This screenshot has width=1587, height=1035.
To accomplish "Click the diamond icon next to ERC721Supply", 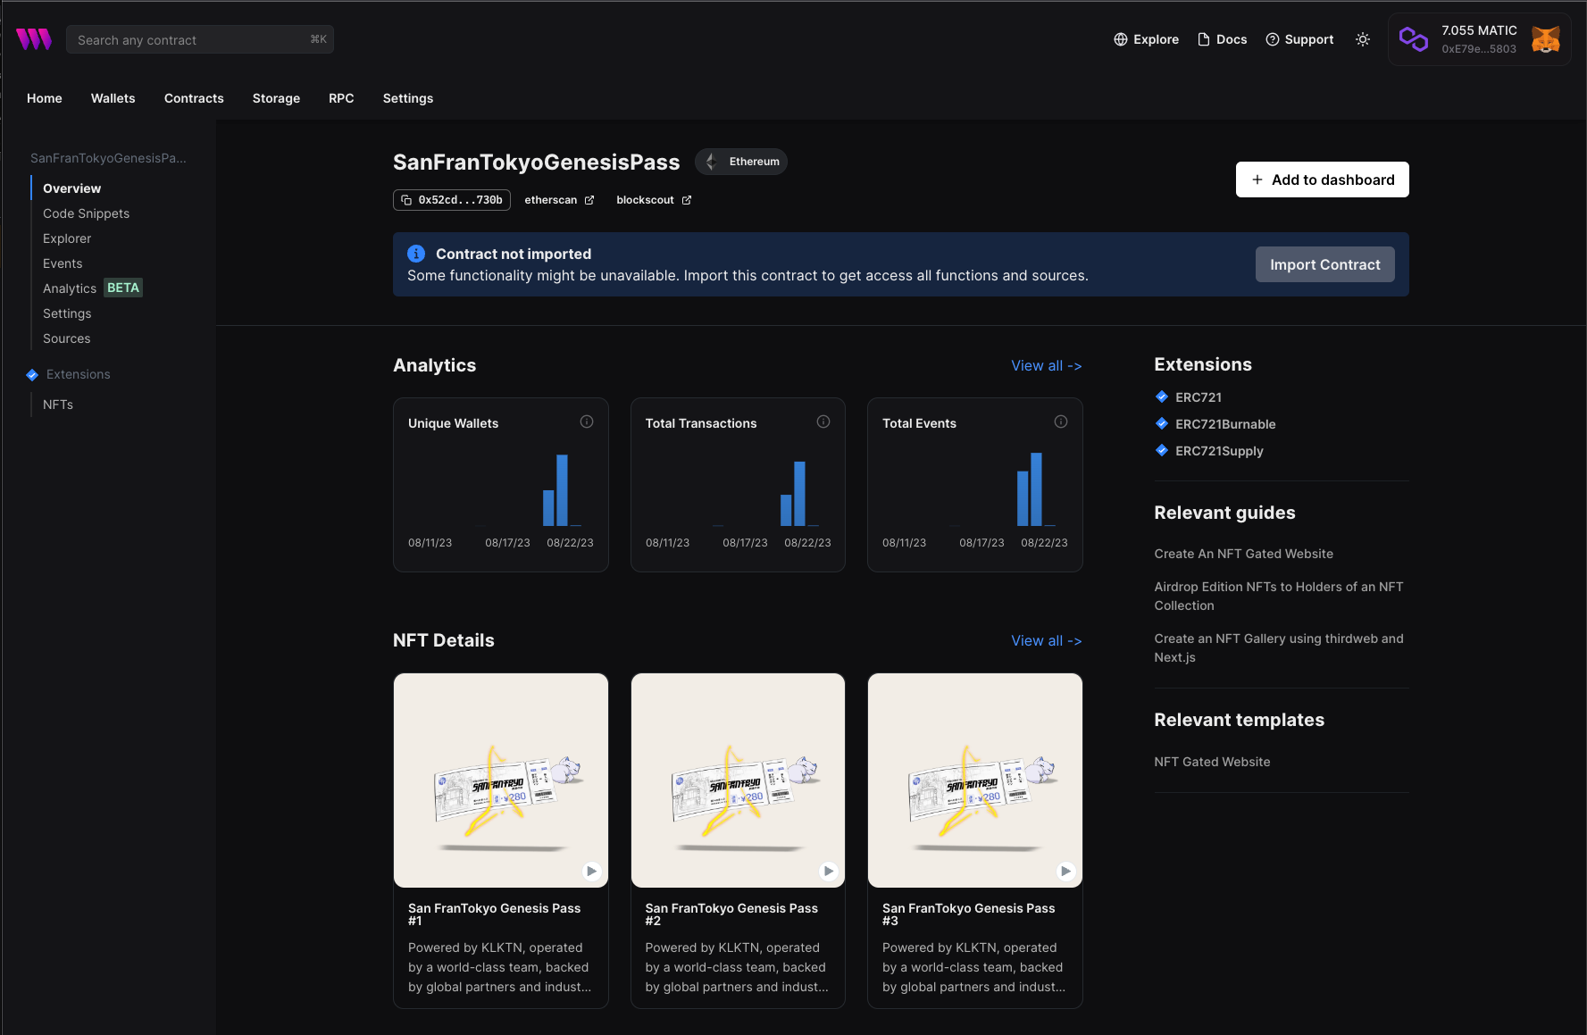I will pos(1162,450).
